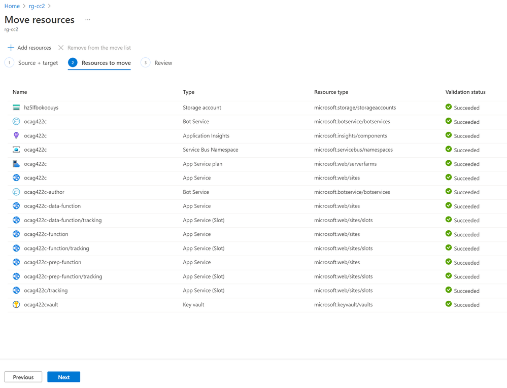Screen dimensions: 507x388
Task: Switch to the Review tab
Action: [156, 63]
